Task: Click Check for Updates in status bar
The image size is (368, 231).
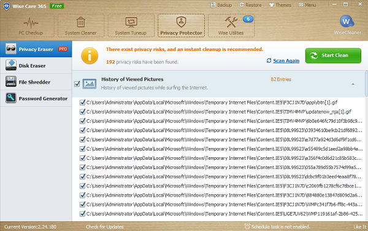Action: pos(105,227)
